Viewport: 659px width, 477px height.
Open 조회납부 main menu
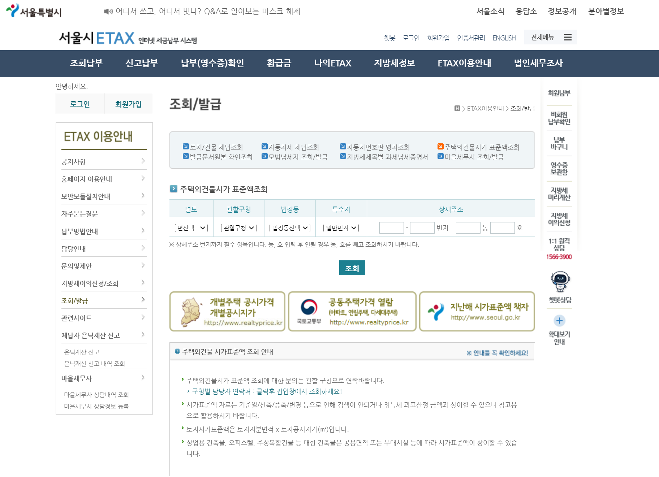coord(86,63)
